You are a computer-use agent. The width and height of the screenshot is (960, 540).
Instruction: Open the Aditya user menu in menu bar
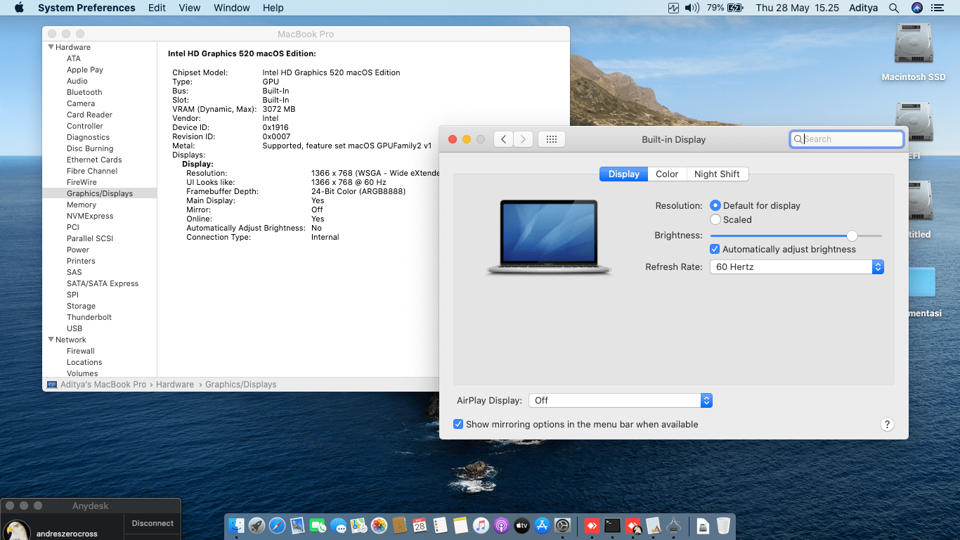coord(863,8)
